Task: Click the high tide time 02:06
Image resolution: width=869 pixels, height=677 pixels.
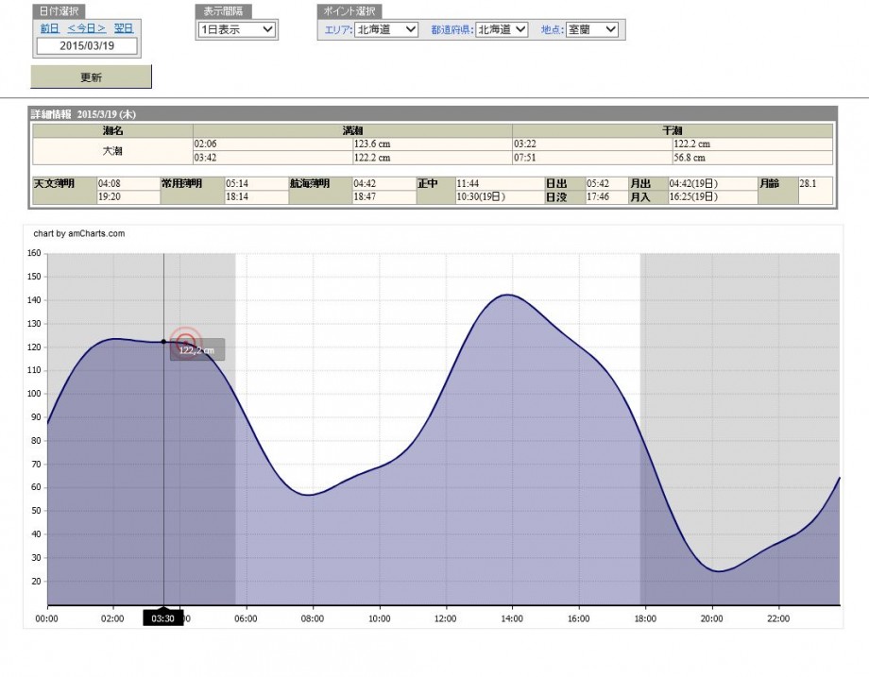Action: [x=205, y=144]
